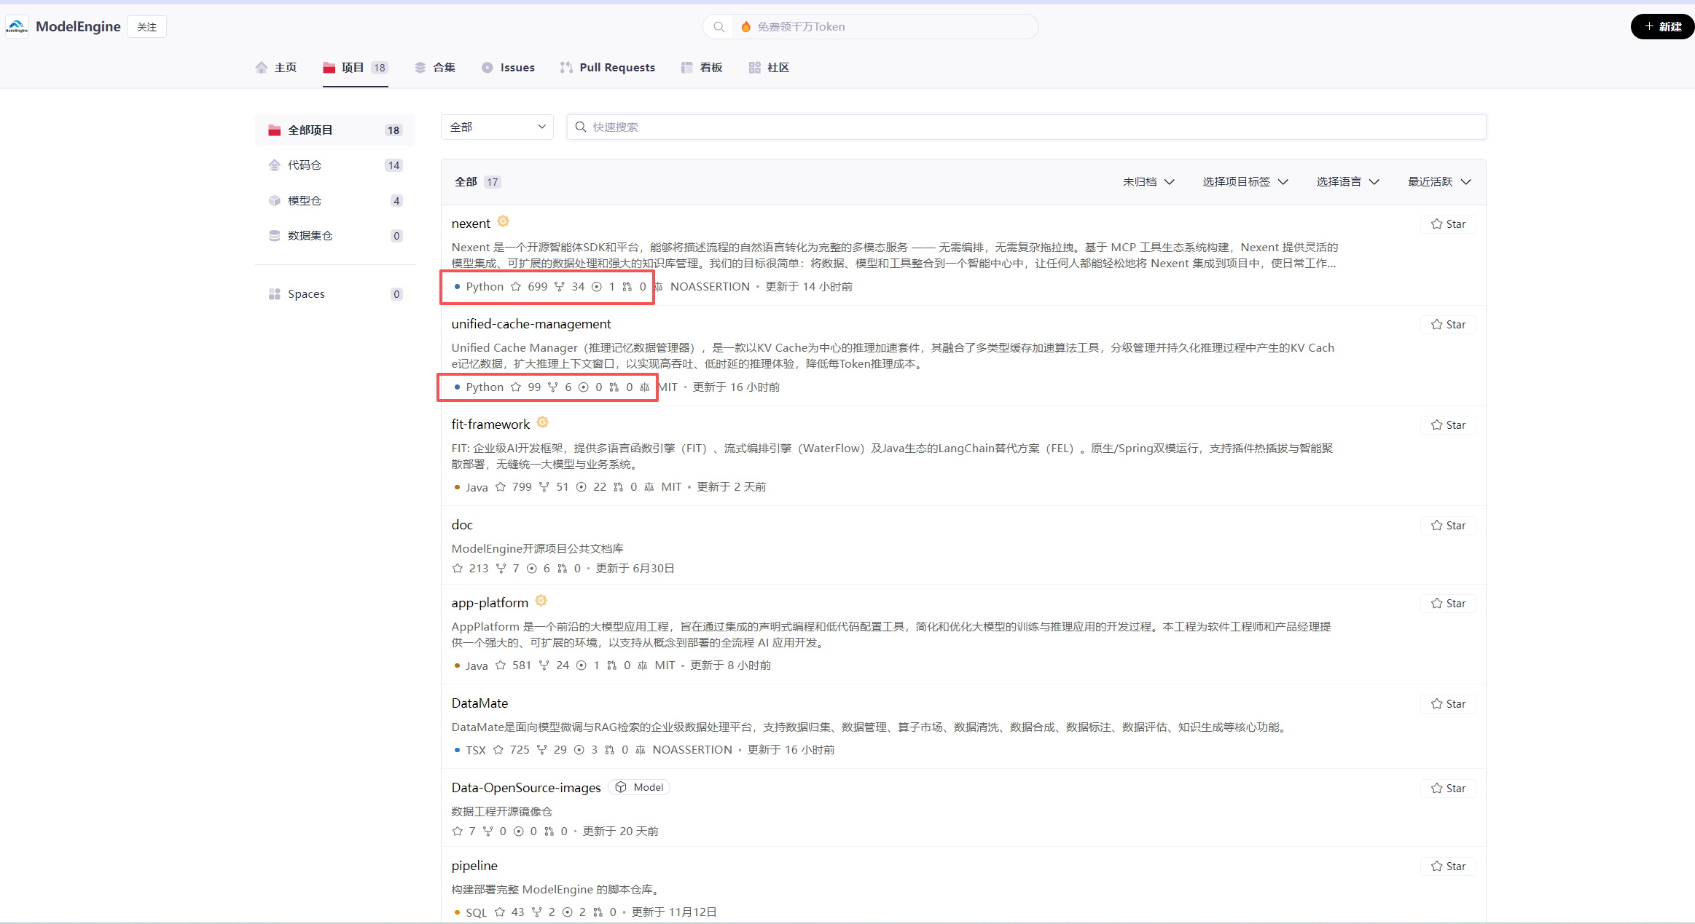Screen dimensions: 1695x924
Task: Click the ModelEngine logo icon
Action: [x=17, y=27]
